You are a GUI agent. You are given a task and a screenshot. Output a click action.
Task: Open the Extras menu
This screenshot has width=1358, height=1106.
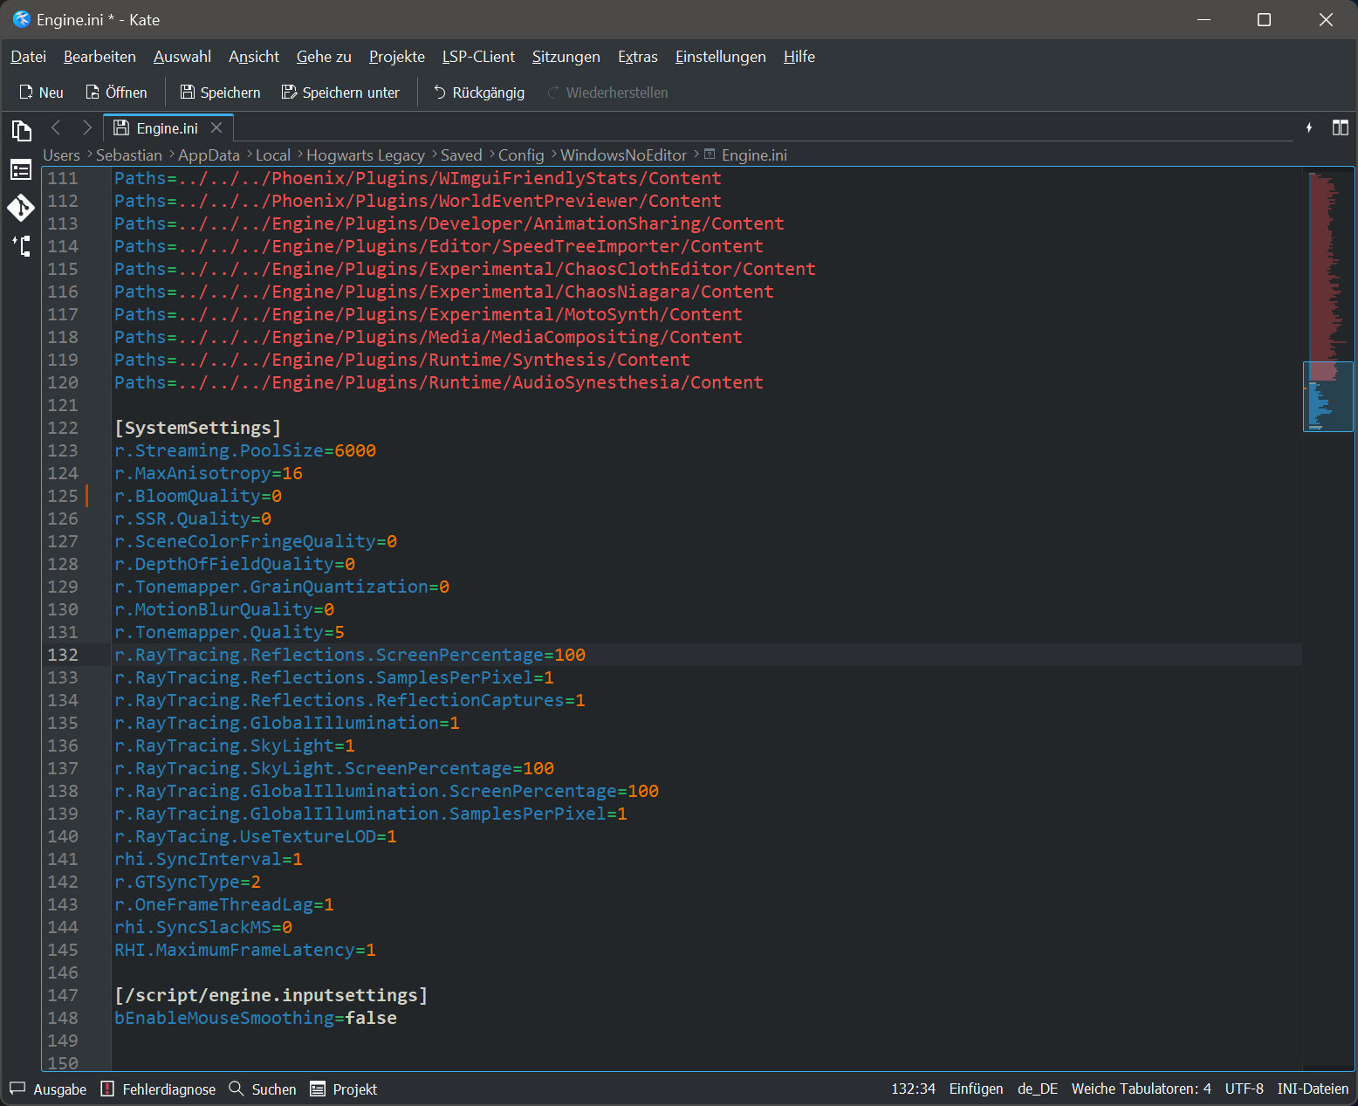pos(638,57)
